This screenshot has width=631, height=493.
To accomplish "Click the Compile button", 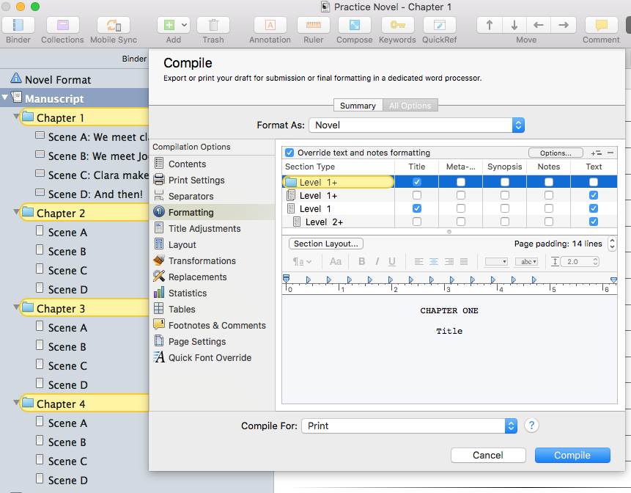I will (x=572, y=455).
